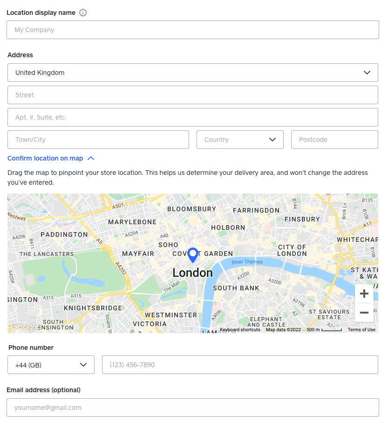This screenshot has height=428, width=388.
Task: Click the Postcode field
Action: pyautogui.click(x=334, y=140)
